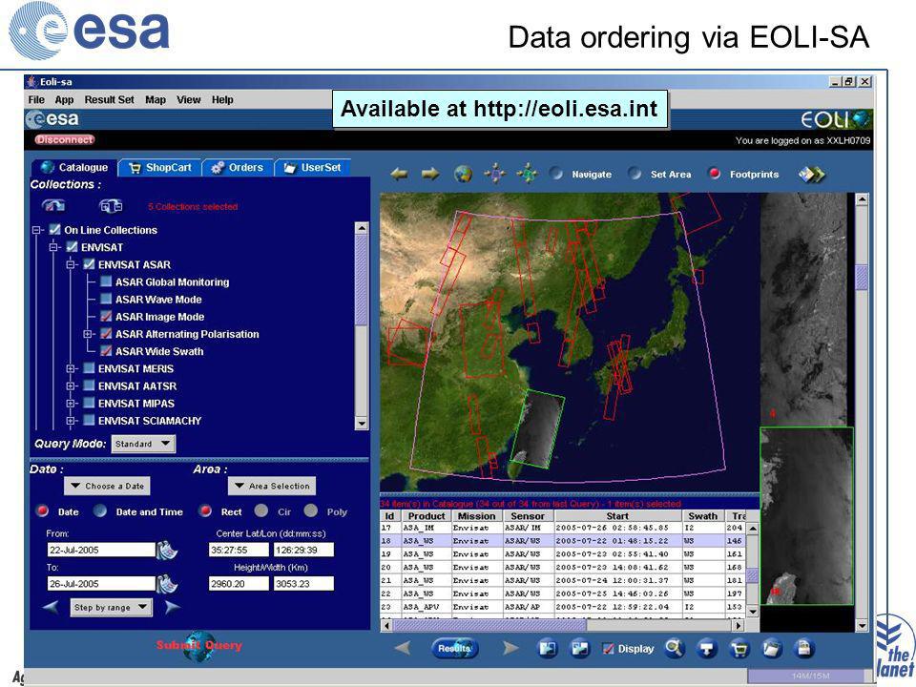
Task: Open the calendar icon beside To date
Action: tap(167, 584)
